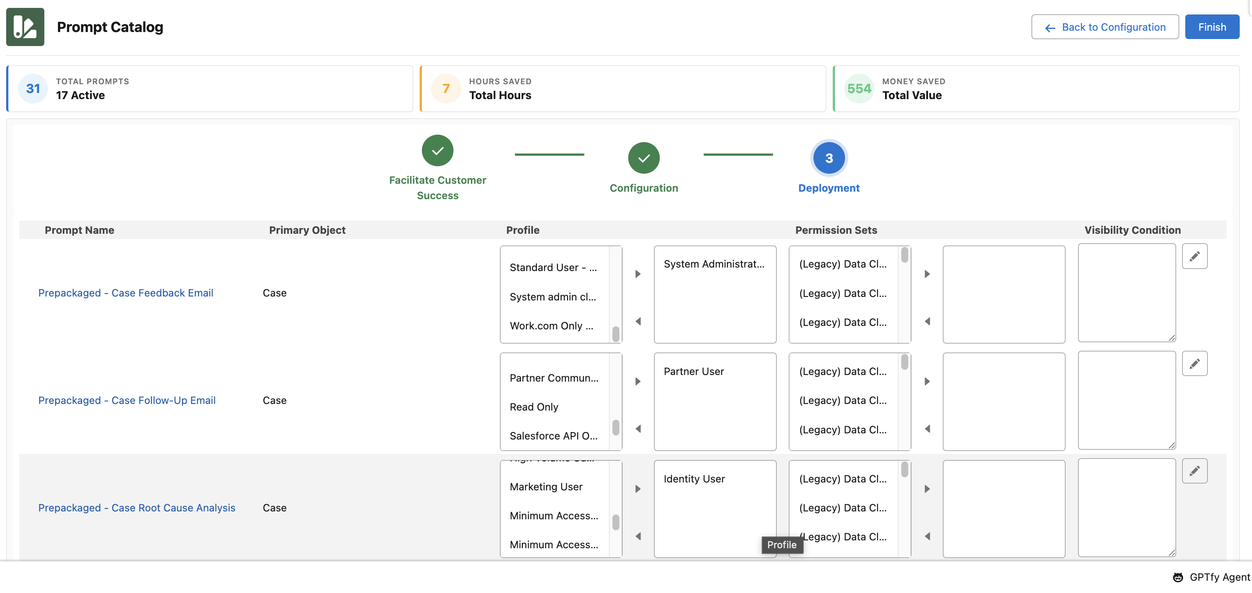Edit visibility condition for Case Feedback Email

(x=1194, y=256)
